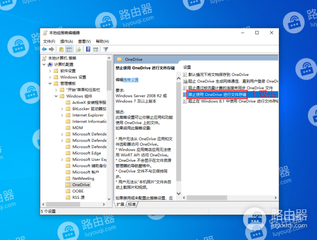Click the Filter funnel toolbar icon
This screenshot has height=240, width=317.
(x=106, y=49)
